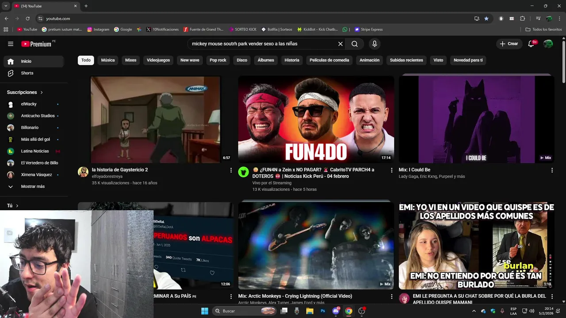Open a new Chrome tab
This screenshot has height=318, width=566.
[x=86, y=6]
